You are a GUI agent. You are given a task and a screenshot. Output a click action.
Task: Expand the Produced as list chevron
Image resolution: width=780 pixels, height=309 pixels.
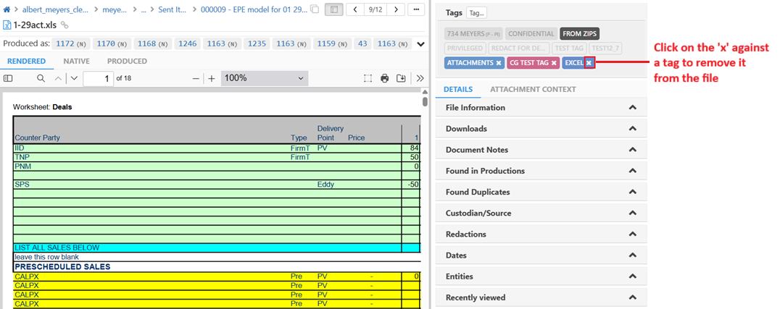coord(421,44)
